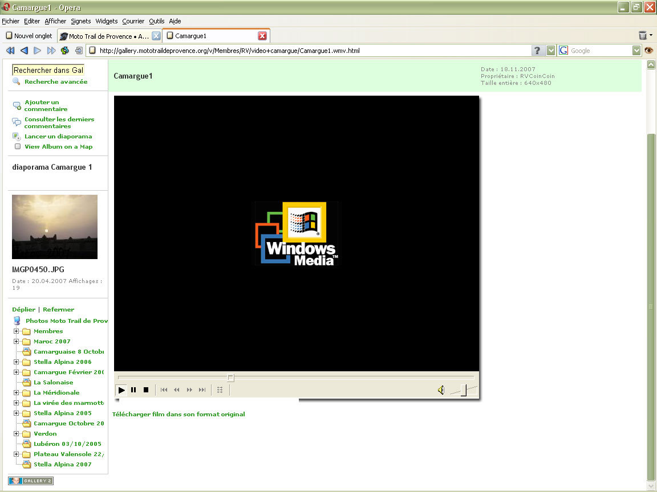Toggle the View Album on a Map checkbox

[18, 146]
